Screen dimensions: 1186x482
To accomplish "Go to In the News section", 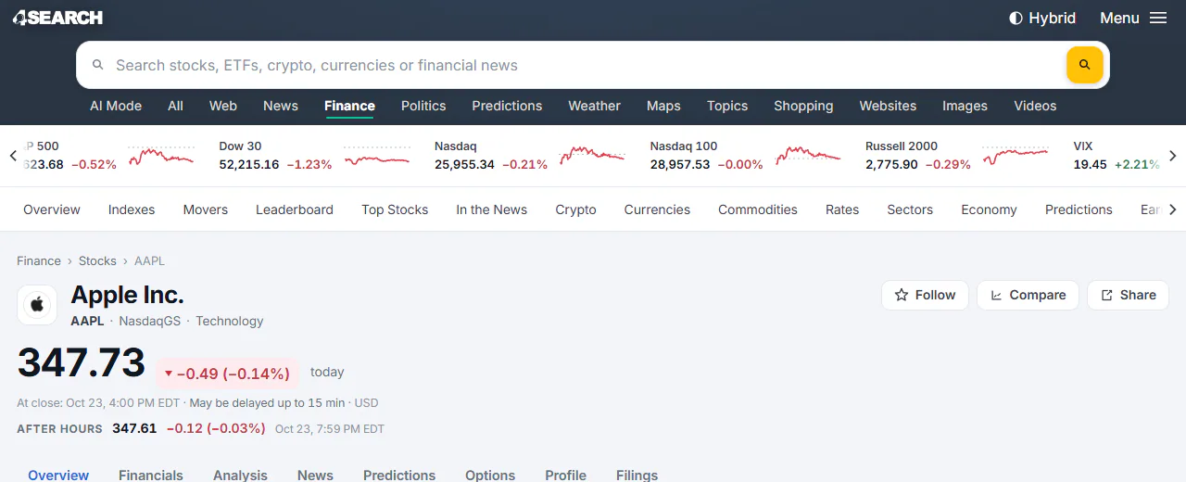I will tap(491, 209).
